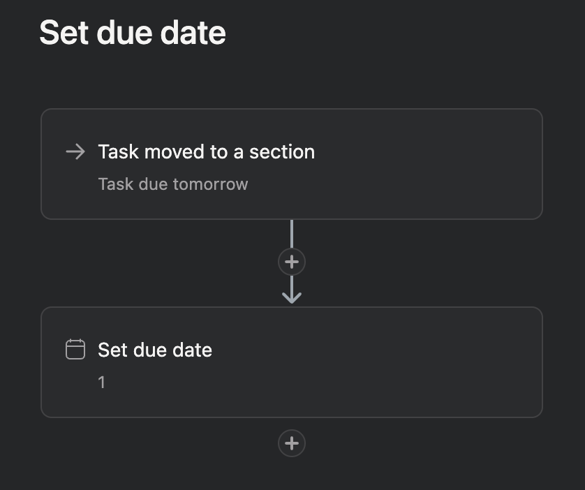This screenshot has height=490, width=585.
Task: Click the due date value '1'
Action: coord(102,383)
